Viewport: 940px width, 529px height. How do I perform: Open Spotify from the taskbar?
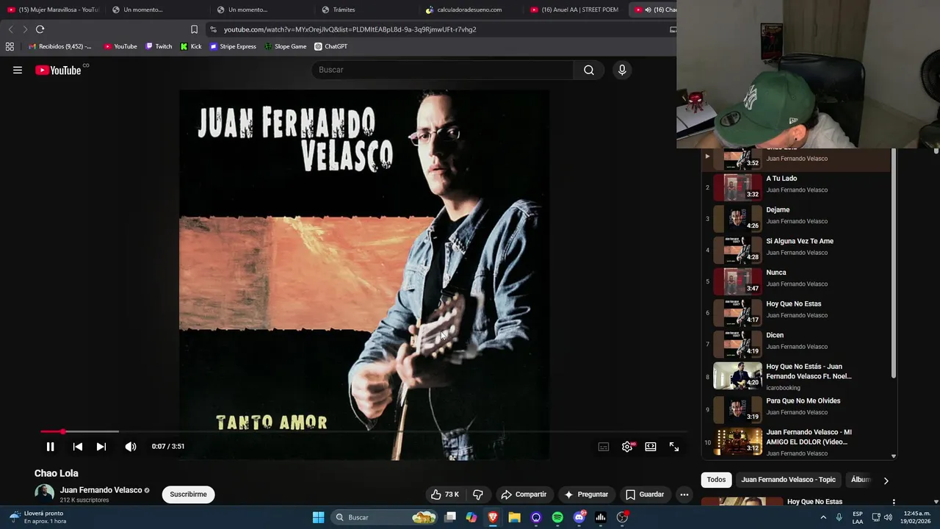point(557,517)
